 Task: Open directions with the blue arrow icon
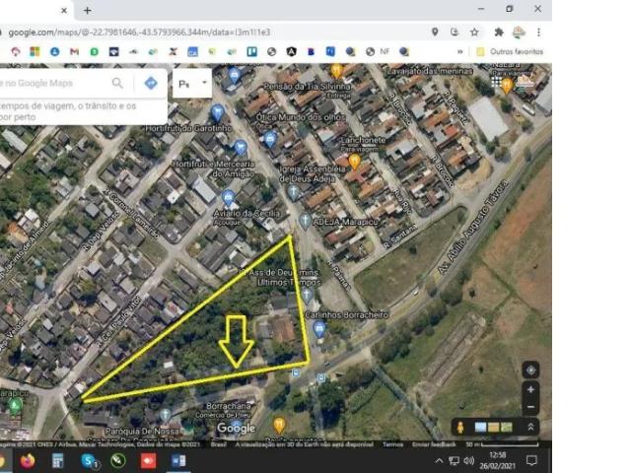(151, 84)
